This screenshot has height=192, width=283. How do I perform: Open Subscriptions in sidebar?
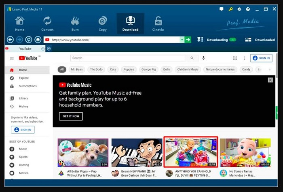27,86
